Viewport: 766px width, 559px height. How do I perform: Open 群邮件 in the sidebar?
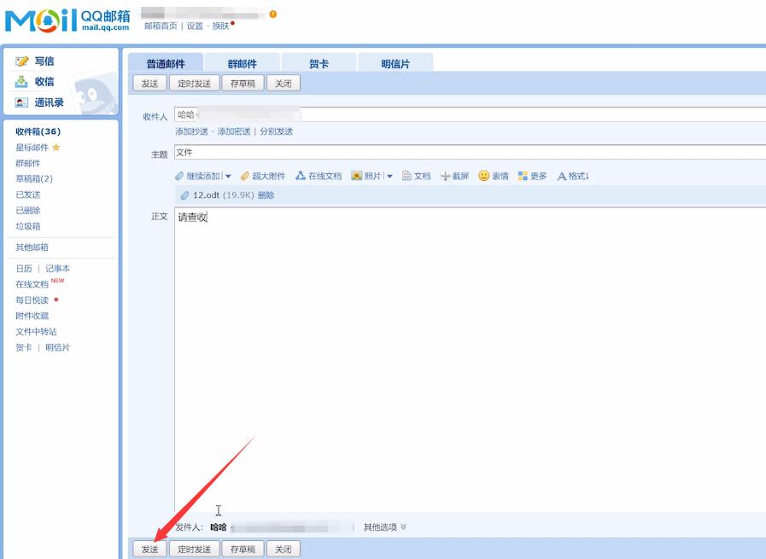coord(28,163)
